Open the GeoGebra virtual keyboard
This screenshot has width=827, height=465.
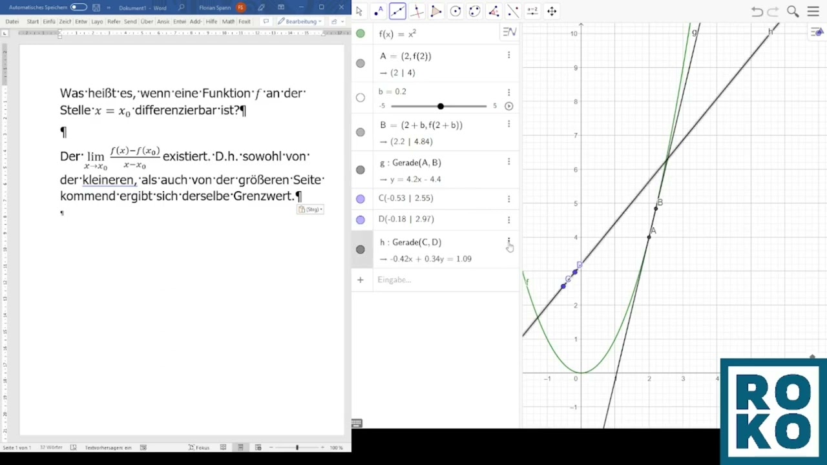(x=357, y=424)
